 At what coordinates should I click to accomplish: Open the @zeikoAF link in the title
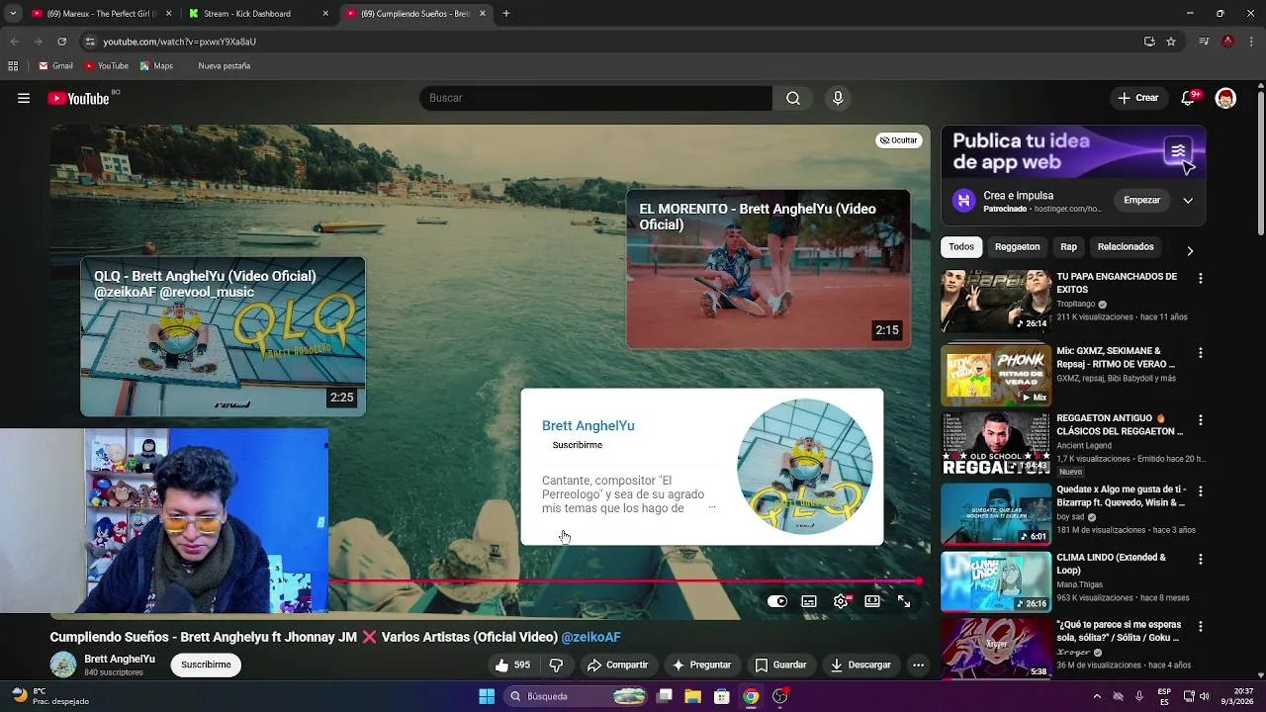click(x=591, y=638)
